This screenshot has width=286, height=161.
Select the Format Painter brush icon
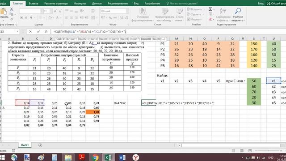point(12,19)
